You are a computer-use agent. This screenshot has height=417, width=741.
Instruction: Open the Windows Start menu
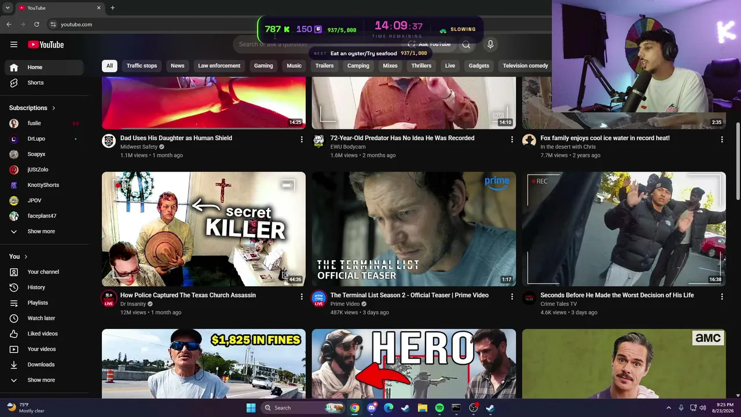tap(251, 408)
